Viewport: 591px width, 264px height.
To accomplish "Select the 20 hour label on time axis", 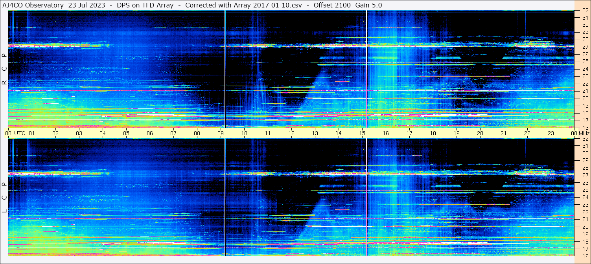I will [480, 133].
